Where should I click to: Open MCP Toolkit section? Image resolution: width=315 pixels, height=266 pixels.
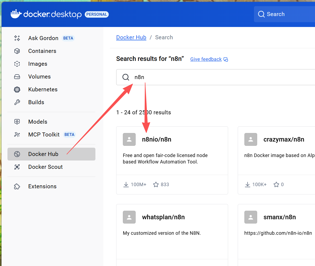51,135
